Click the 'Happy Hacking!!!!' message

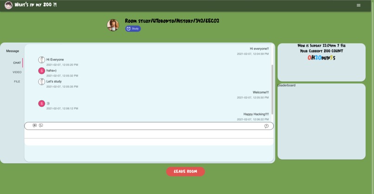tap(256, 114)
